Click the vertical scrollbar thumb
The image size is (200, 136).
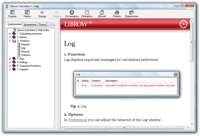(192, 42)
